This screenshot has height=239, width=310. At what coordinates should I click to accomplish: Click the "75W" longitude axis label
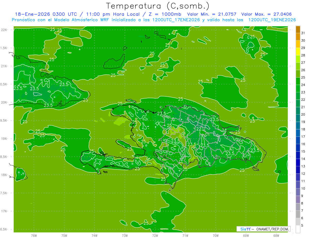64,236
